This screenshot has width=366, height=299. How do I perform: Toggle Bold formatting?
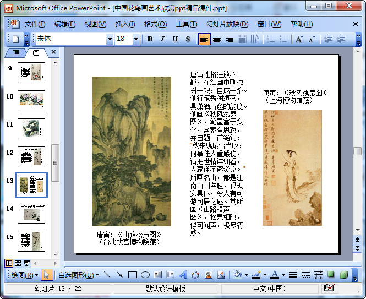click(150, 39)
